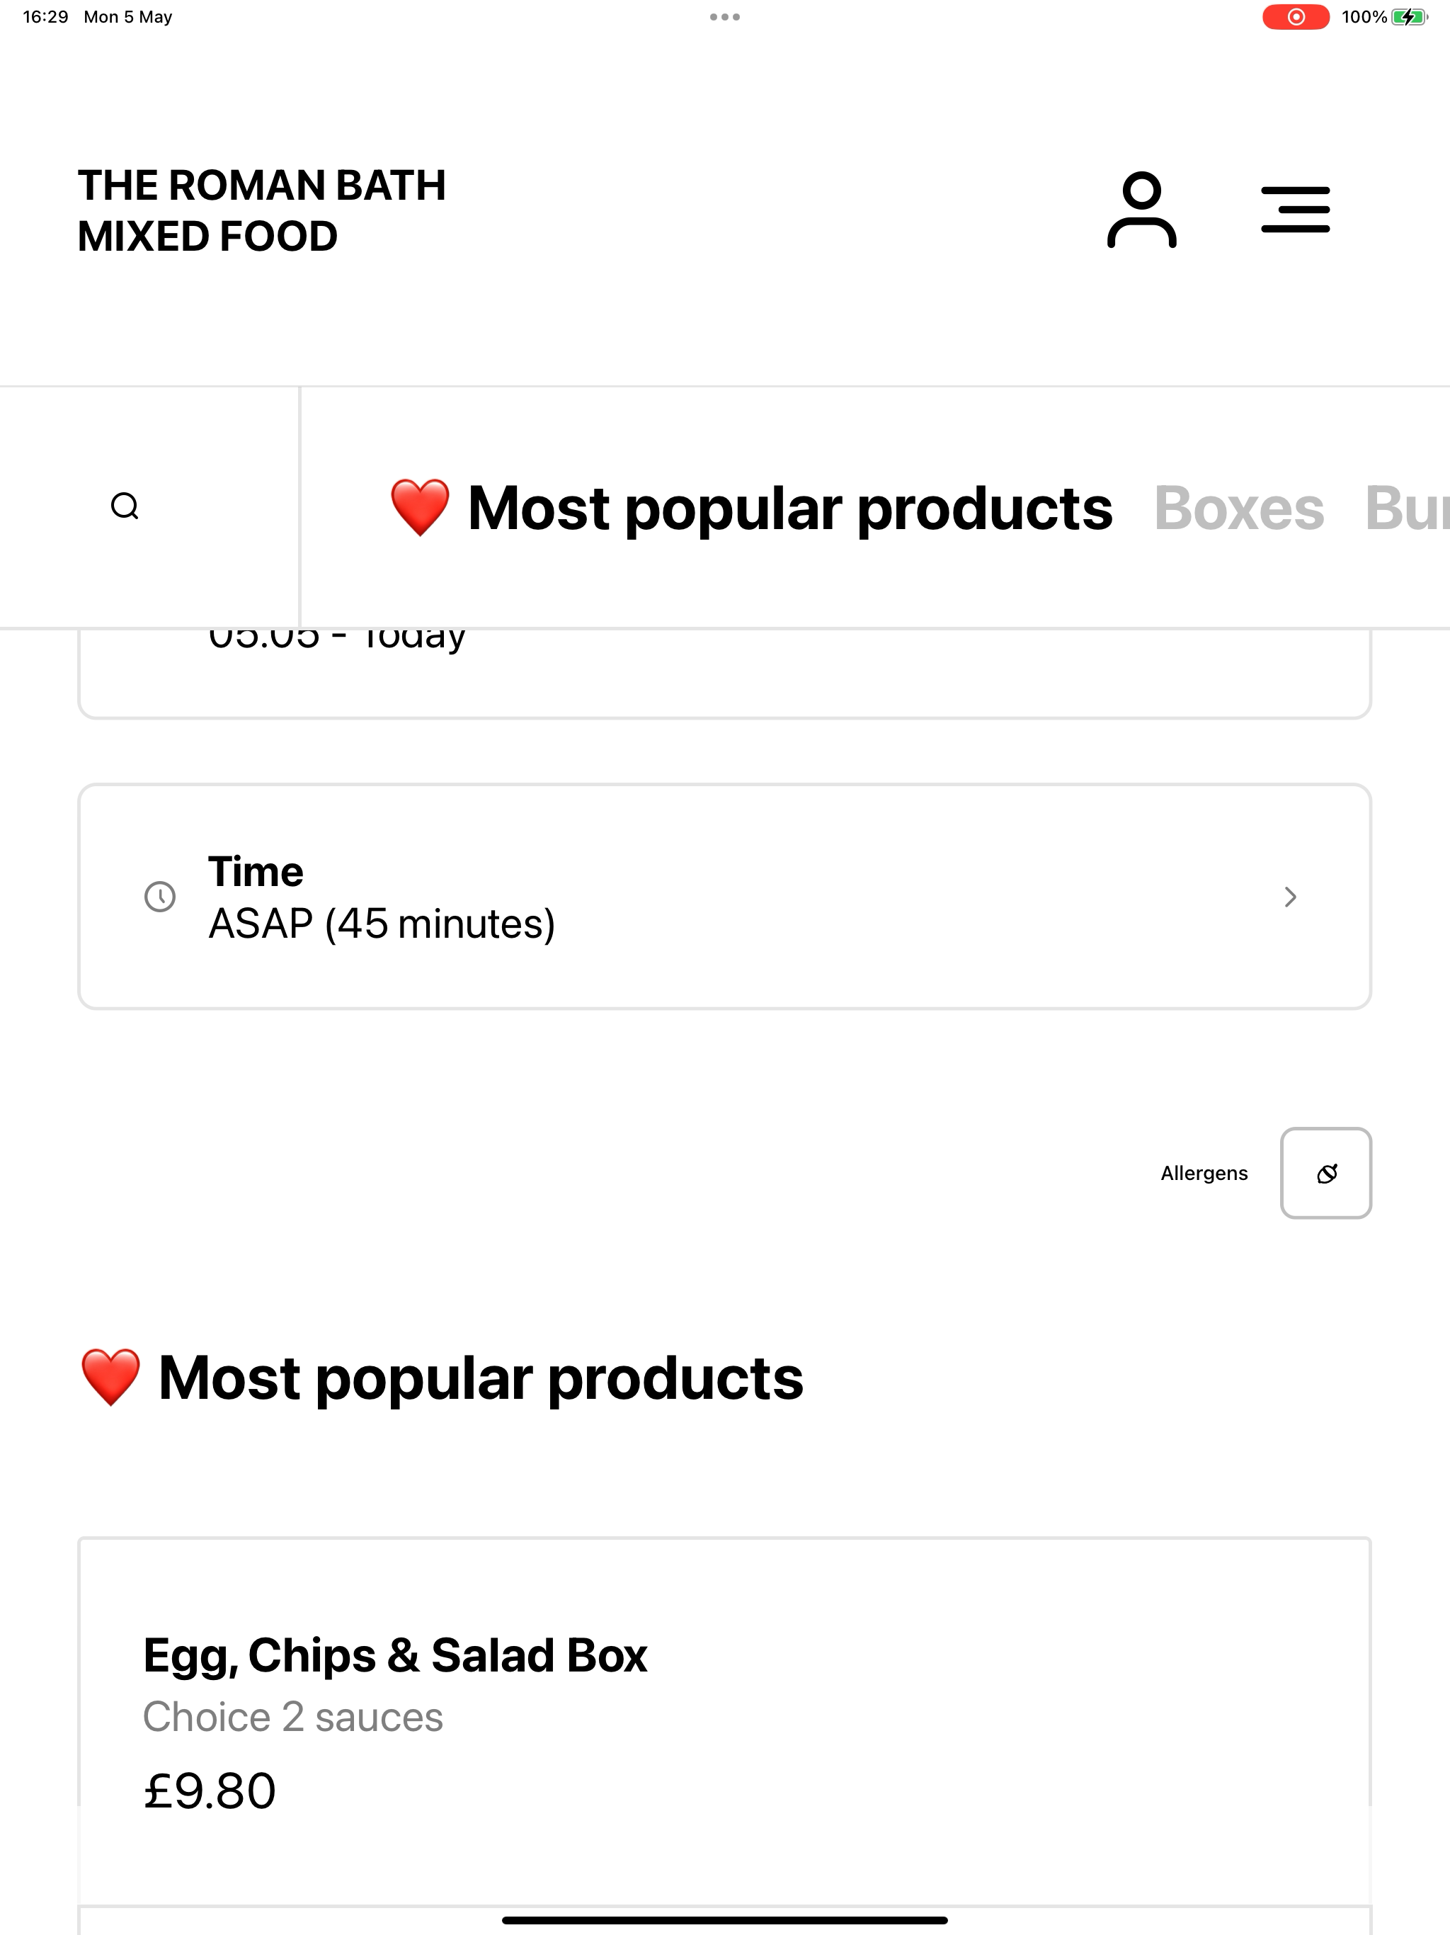
Task: Tap the search magnifier icon
Action: (x=125, y=506)
